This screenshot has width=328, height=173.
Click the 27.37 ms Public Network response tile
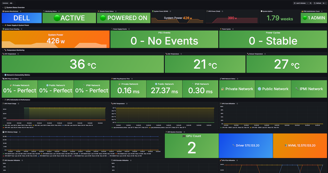point(164,89)
